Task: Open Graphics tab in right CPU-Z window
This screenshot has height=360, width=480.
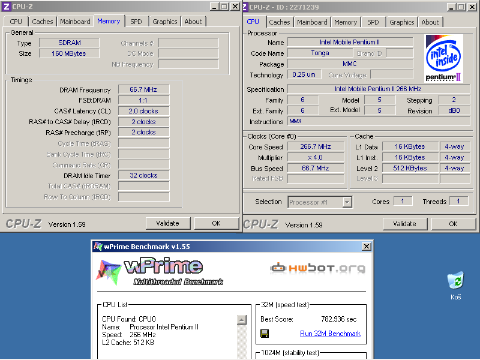Action: (x=401, y=22)
